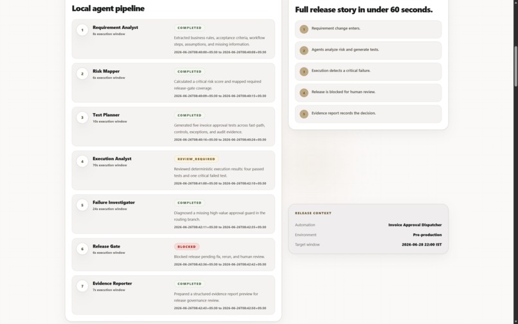This screenshot has width=518, height=324.
Task: Click step number 4 circle for Execution Analyst
Action: pos(82,161)
